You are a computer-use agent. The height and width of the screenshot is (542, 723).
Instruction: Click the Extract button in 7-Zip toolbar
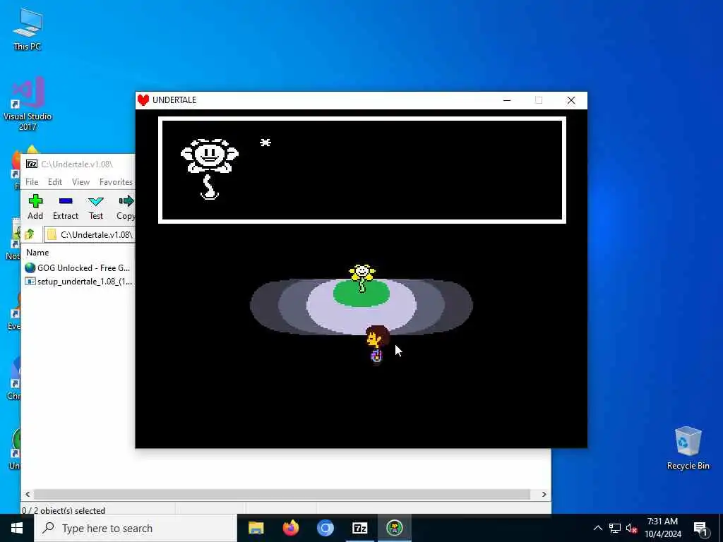pos(66,207)
